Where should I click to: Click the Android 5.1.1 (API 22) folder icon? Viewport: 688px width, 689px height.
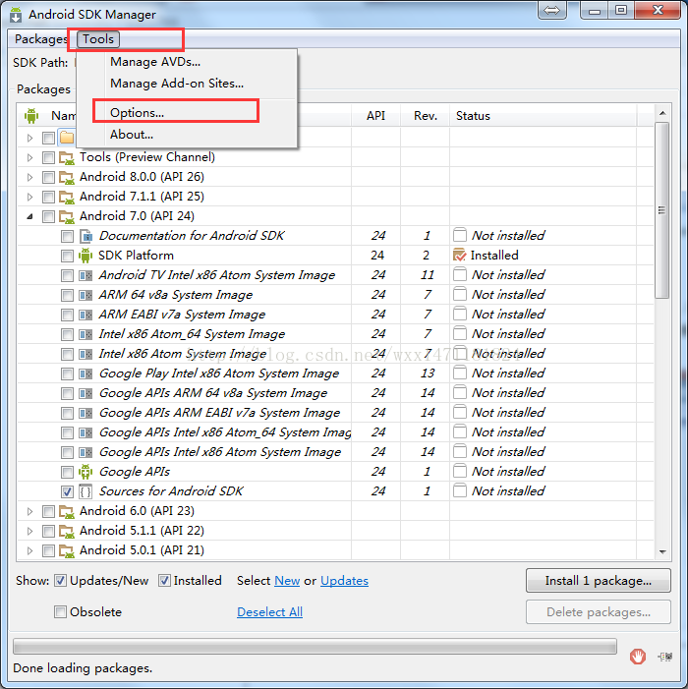coord(66,532)
